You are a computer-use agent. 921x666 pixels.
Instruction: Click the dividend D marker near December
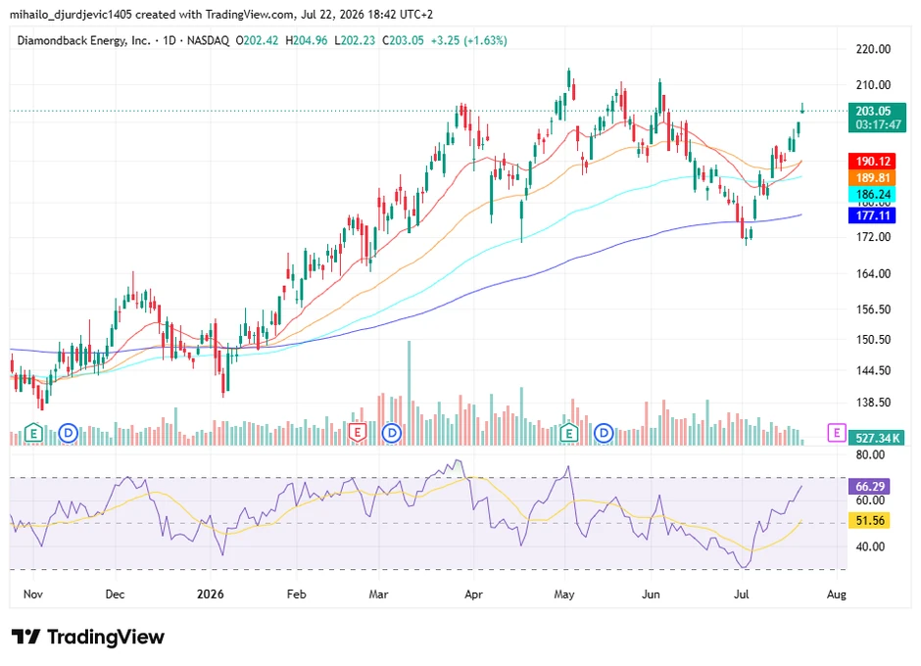click(69, 434)
